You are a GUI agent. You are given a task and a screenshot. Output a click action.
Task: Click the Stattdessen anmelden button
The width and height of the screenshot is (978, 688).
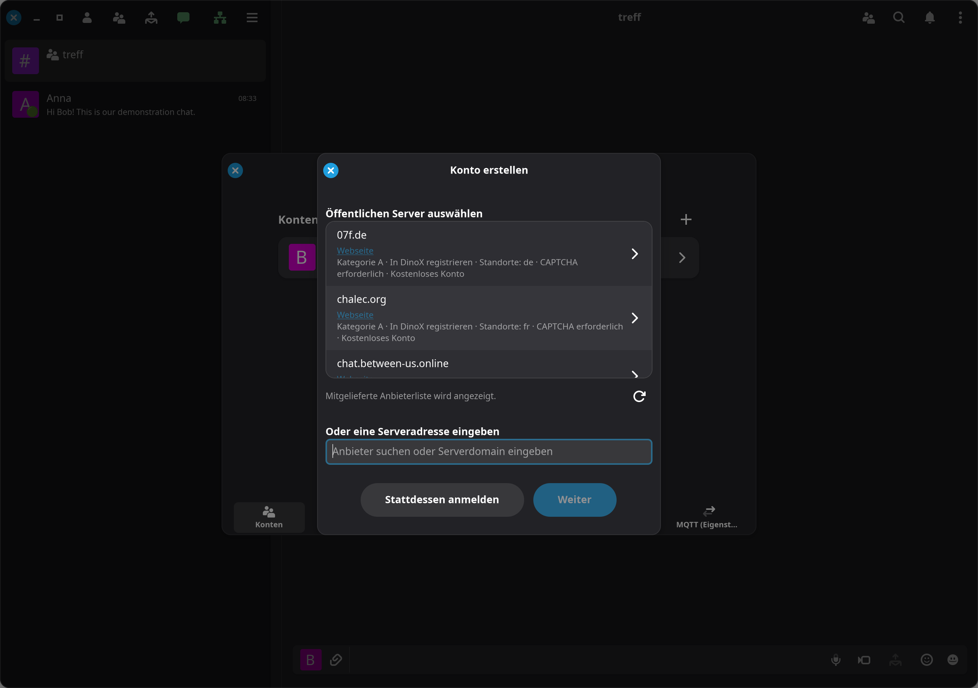(442, 500)
